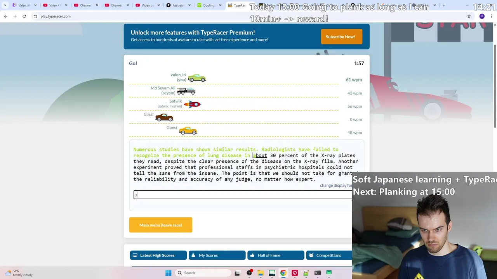Open the Duolingo browser tab
Screen dimensions: 497x279
tap(209, 5)
